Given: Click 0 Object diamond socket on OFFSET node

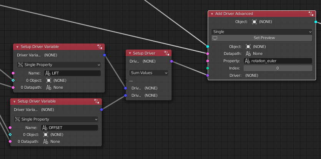Looking at the screenshot, I should 10,135.
